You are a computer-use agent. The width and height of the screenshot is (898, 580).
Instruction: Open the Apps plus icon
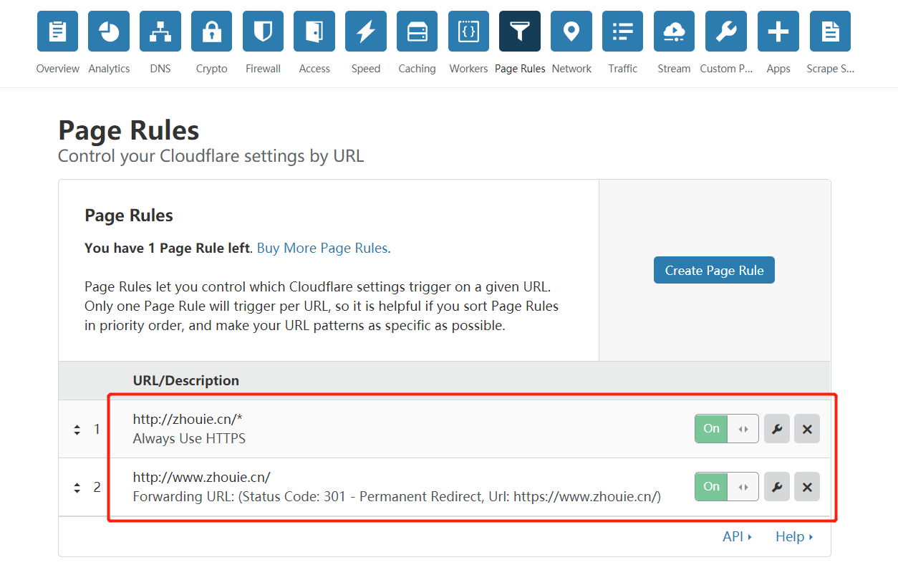778,32
